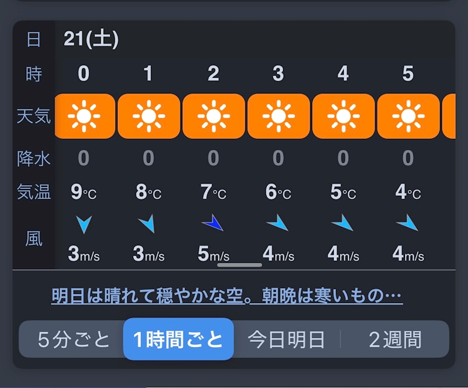This screenshot has height=388, width=468.
Task: Switch to the 今日明日 tab
Action: (286, 339)
